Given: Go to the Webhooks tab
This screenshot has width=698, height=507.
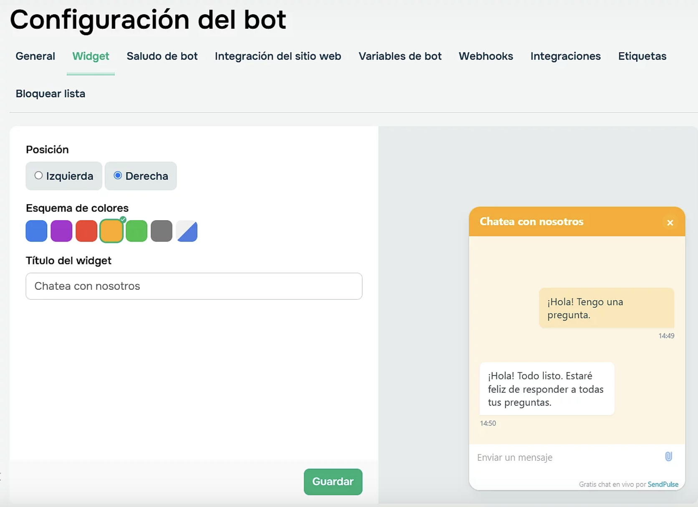Looking at the screenshot, I should 486,56.
